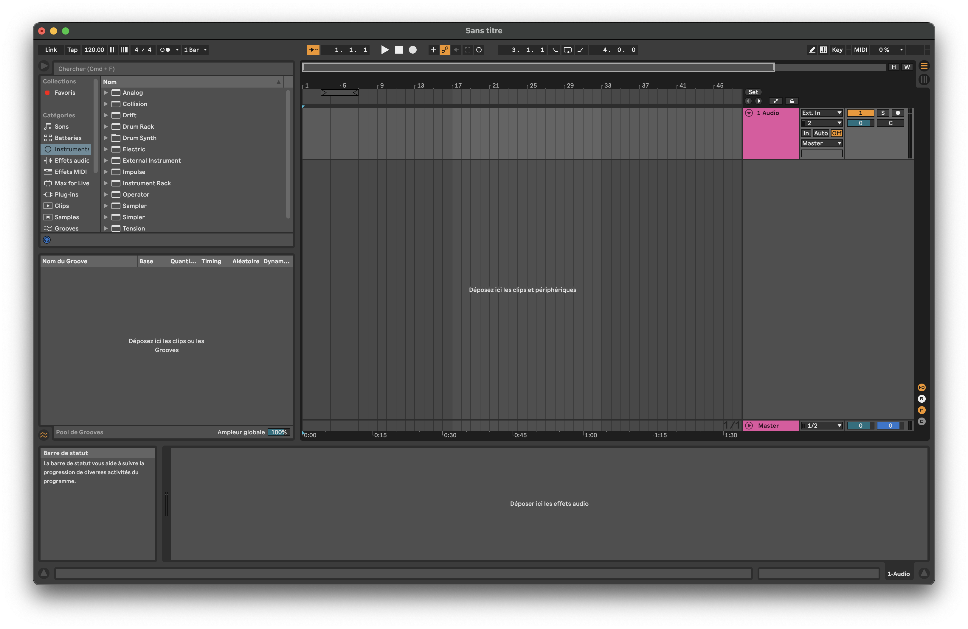Click the MIDI Arrangement Overdub plus icon
Screen dimensions: 968x629
[433, 49]
